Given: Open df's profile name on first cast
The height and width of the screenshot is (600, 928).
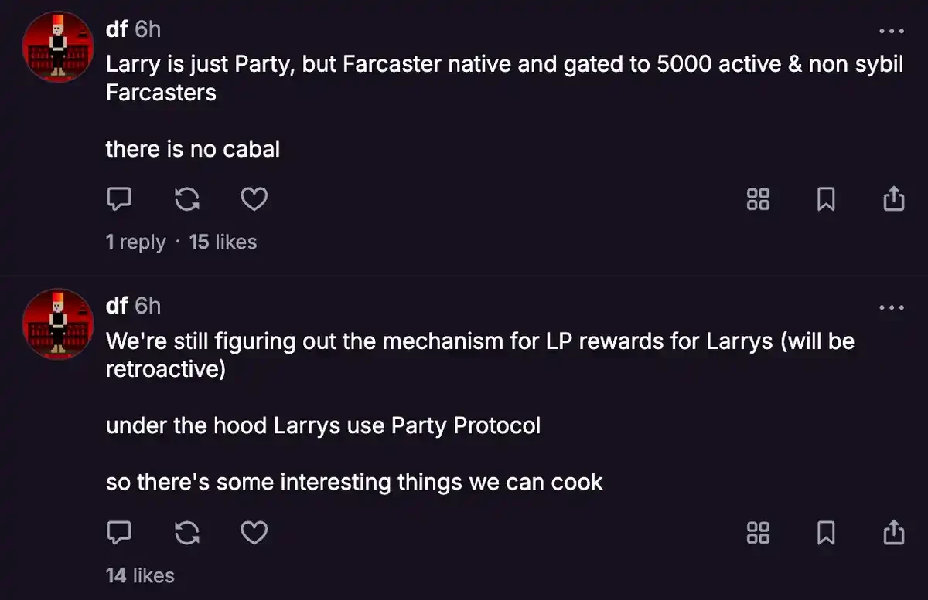Looking at the screenshot, I should pyautogui.click(x=117, y=30).
